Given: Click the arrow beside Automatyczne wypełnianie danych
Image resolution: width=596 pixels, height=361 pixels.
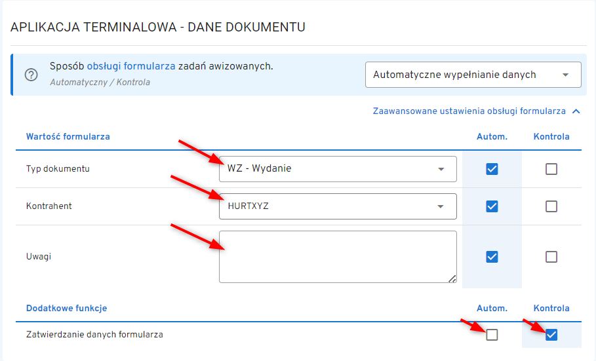Looking at the screenshot, I should 565,75.
